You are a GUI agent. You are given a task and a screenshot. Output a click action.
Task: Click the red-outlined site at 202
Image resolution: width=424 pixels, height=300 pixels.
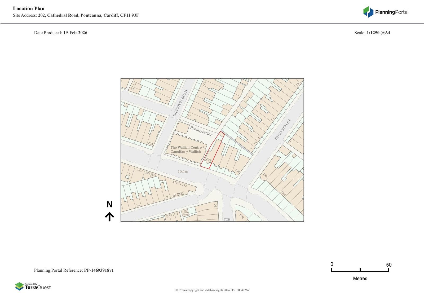point(212,151)
